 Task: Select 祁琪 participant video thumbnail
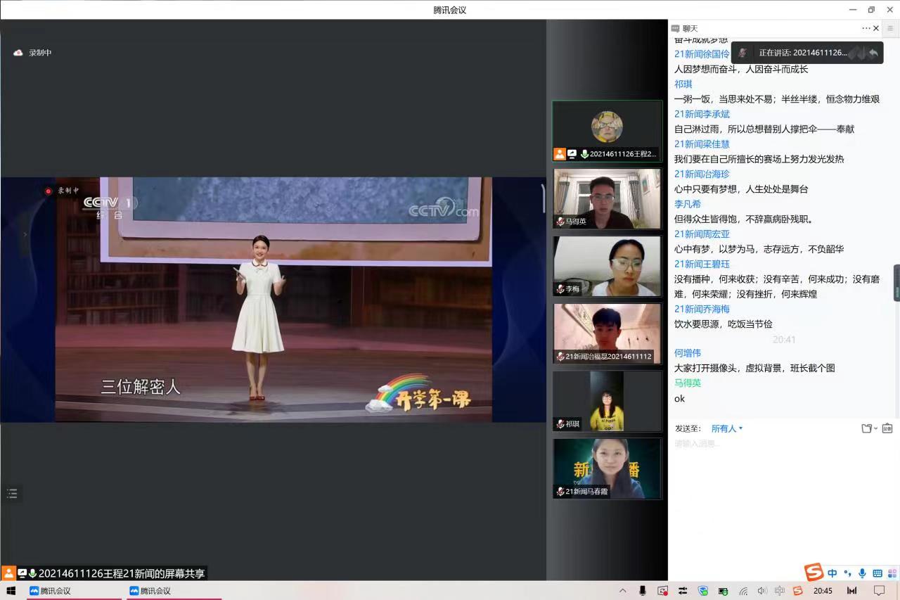point(607,402)
